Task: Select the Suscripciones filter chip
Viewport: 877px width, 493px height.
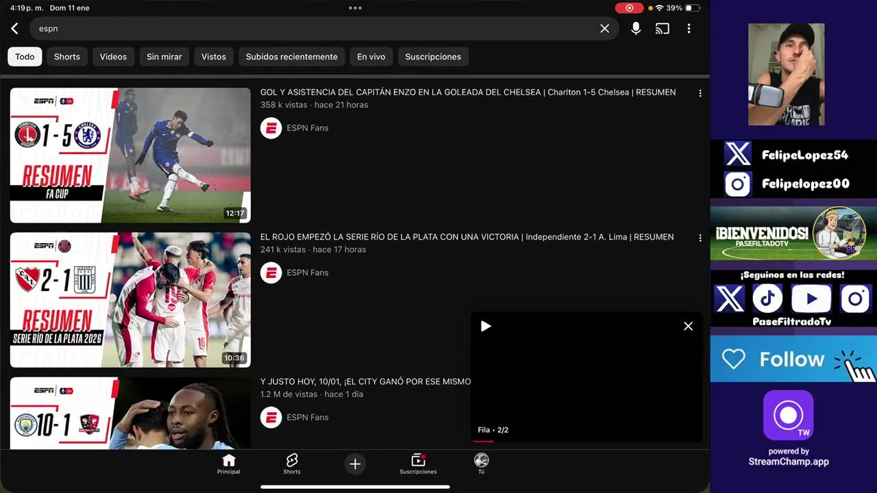Action: (433, 57)
